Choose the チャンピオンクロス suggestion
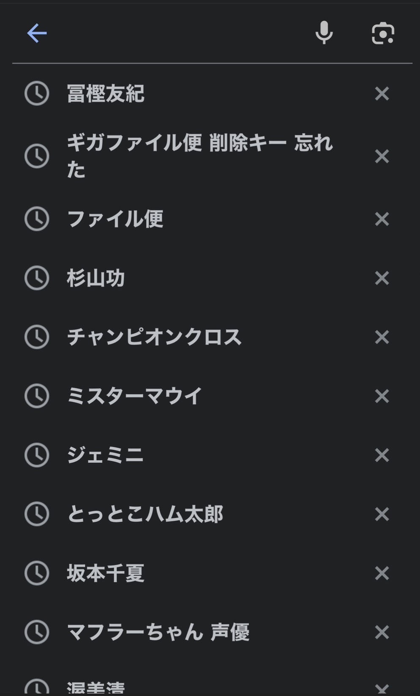Viewport: 420px width, 696px height. [154, 337]
